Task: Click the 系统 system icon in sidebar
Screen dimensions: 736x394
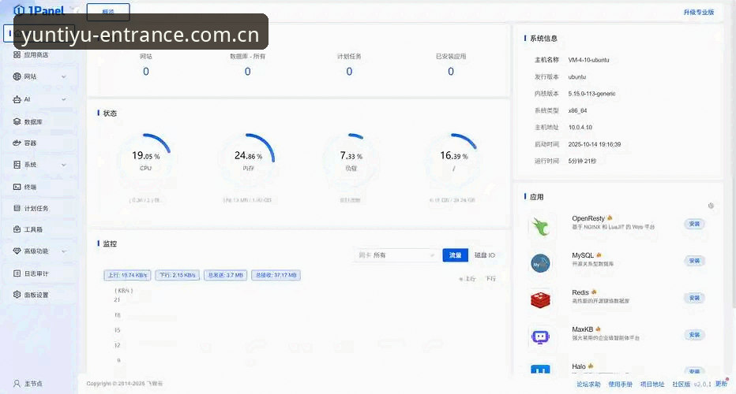Action: [x=17, y=165]
